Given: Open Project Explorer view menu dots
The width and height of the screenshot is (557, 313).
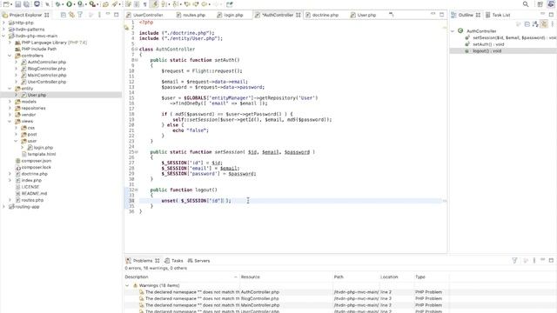Looking at the screenshot, I should (x=99, y=15).
